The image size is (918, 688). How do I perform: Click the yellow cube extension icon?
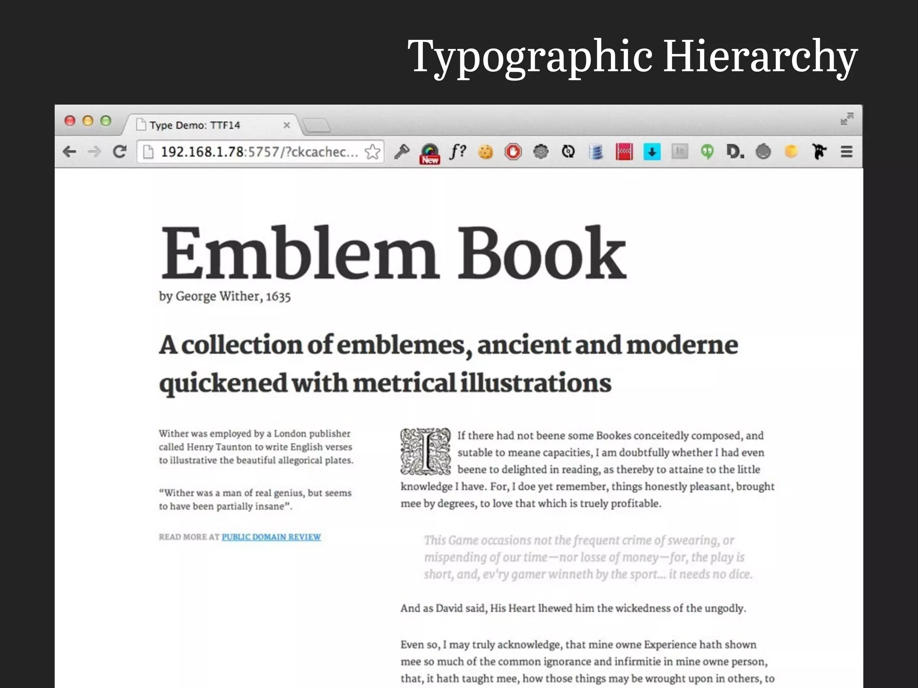point(791,151)
